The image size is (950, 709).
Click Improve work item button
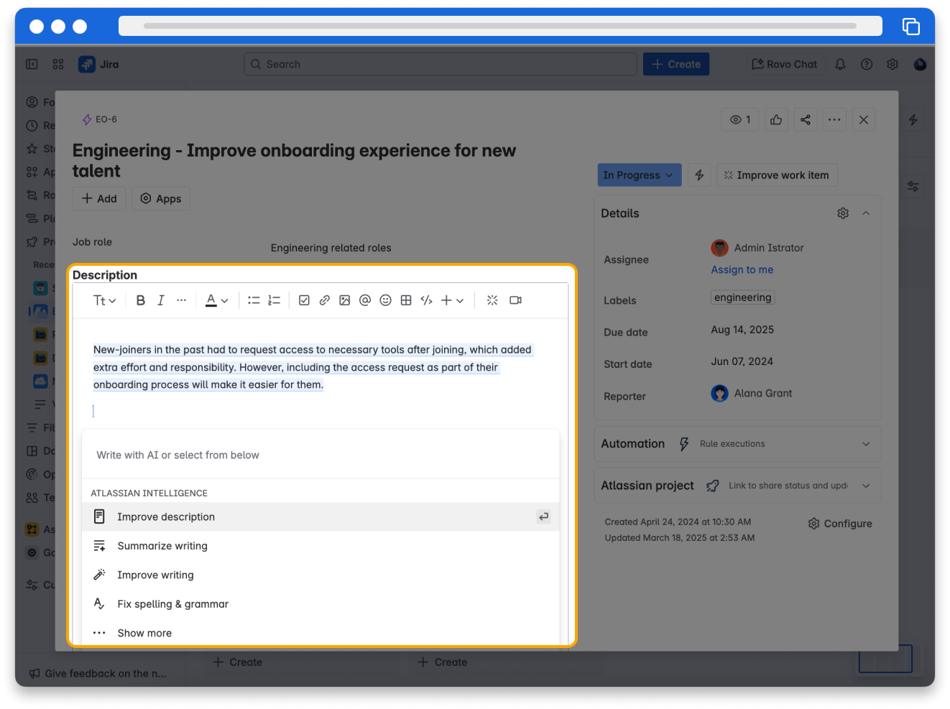click(777, 175)
